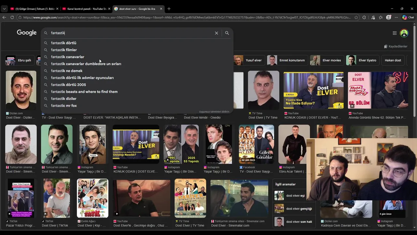Close the Kanal kontrol paneli tab
The width and height of the screenshot is (417, 235).
tap(109, 9)
